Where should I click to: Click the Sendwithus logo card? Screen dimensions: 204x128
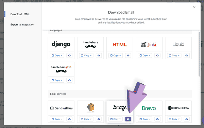[61, 108]
